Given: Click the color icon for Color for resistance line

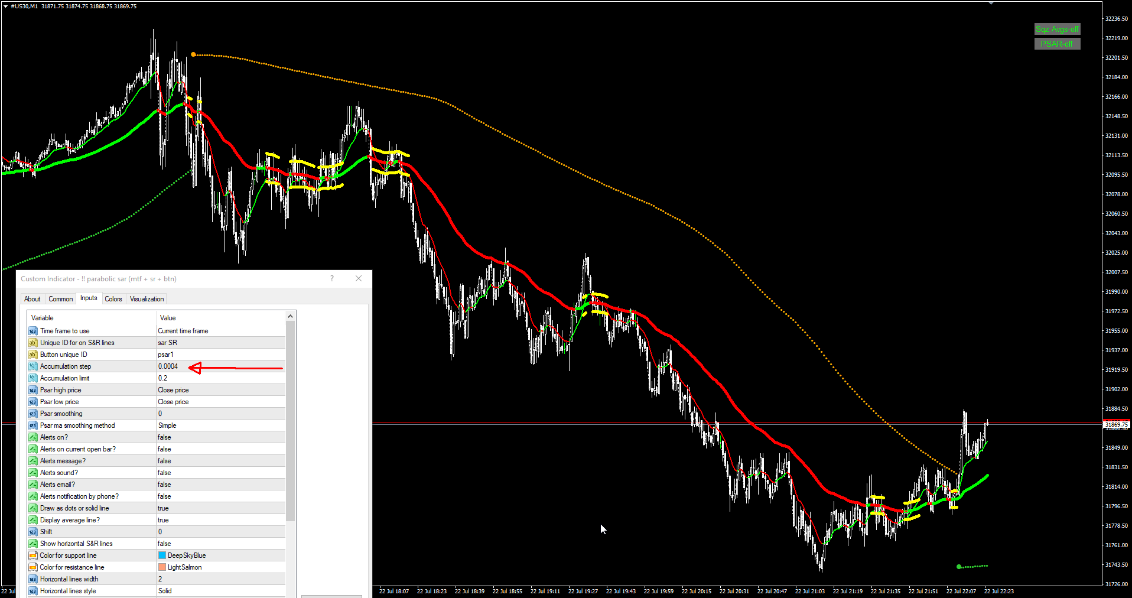Looking at the screenshot, I should point(32,567).
